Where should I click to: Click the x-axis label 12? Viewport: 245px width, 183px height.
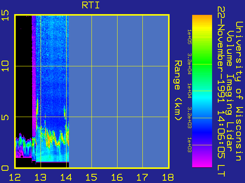point(15,177)
